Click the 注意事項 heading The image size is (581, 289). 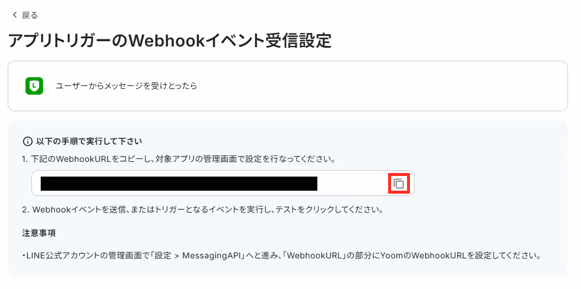39,233
